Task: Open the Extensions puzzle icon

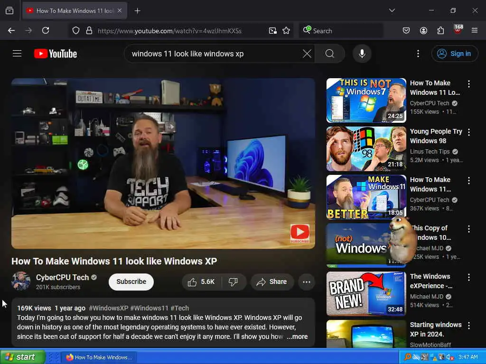Action: [x=440, y=30]
